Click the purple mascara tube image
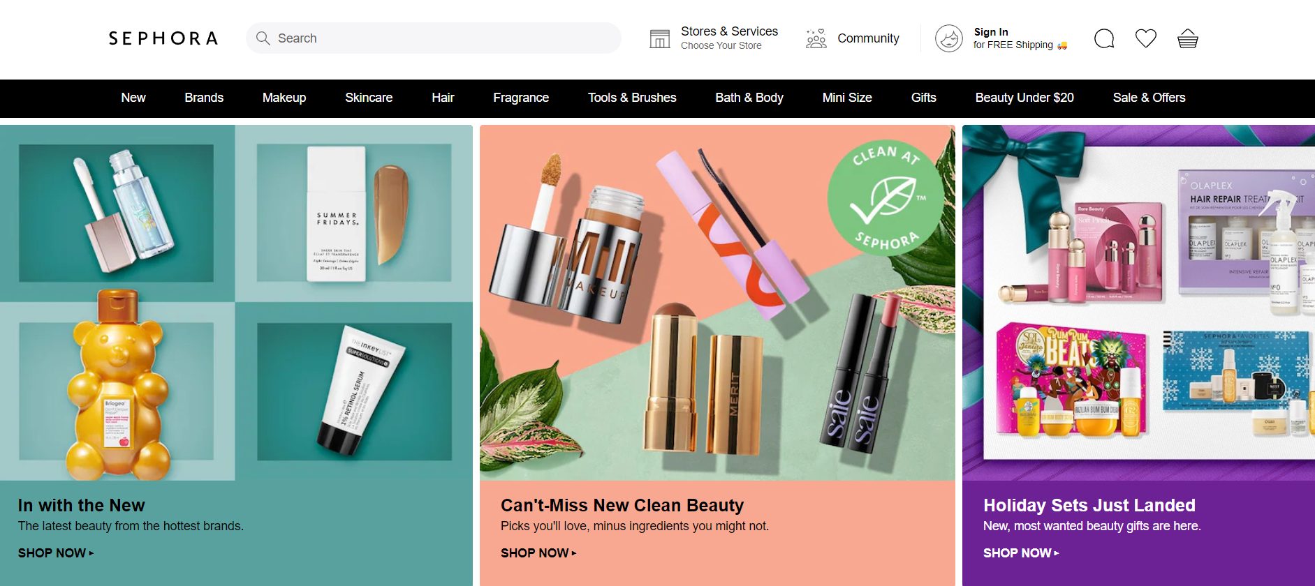 tap(733, 234)
